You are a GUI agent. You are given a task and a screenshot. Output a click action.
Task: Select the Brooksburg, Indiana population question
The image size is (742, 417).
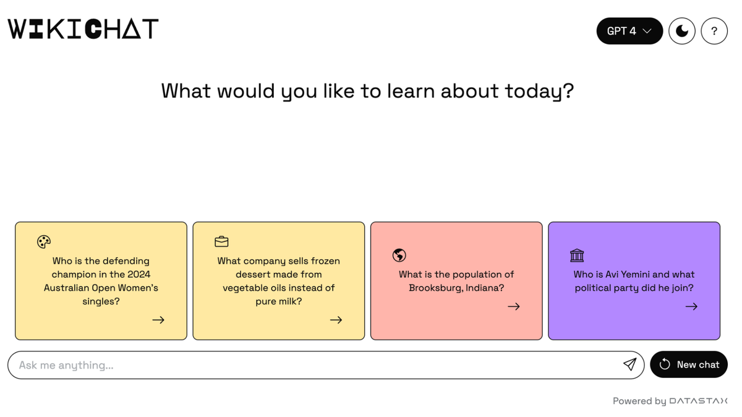click(456, 281)
